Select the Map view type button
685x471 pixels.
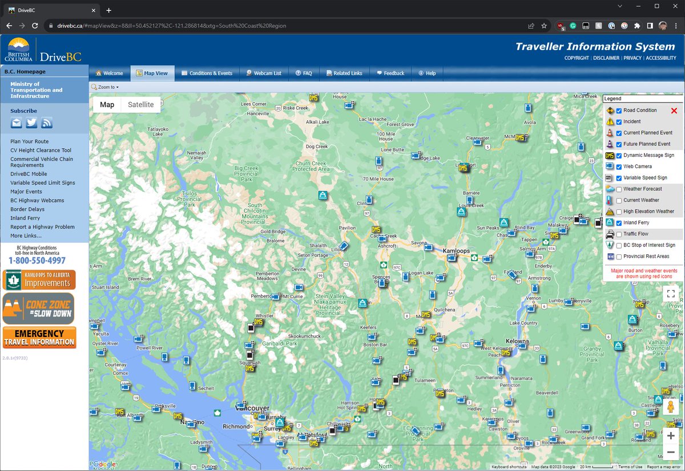point(107,104)
